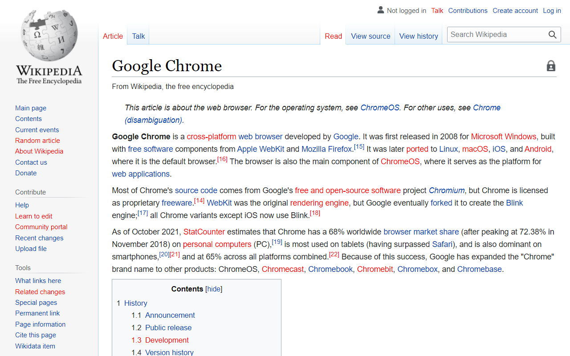Open the Chromebook article link
570x356 pixels.
(330, 269)
